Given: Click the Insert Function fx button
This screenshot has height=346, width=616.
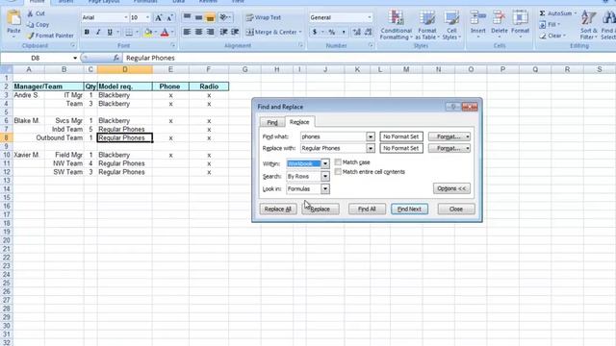Looking at the screenshot, I should 115,58.
